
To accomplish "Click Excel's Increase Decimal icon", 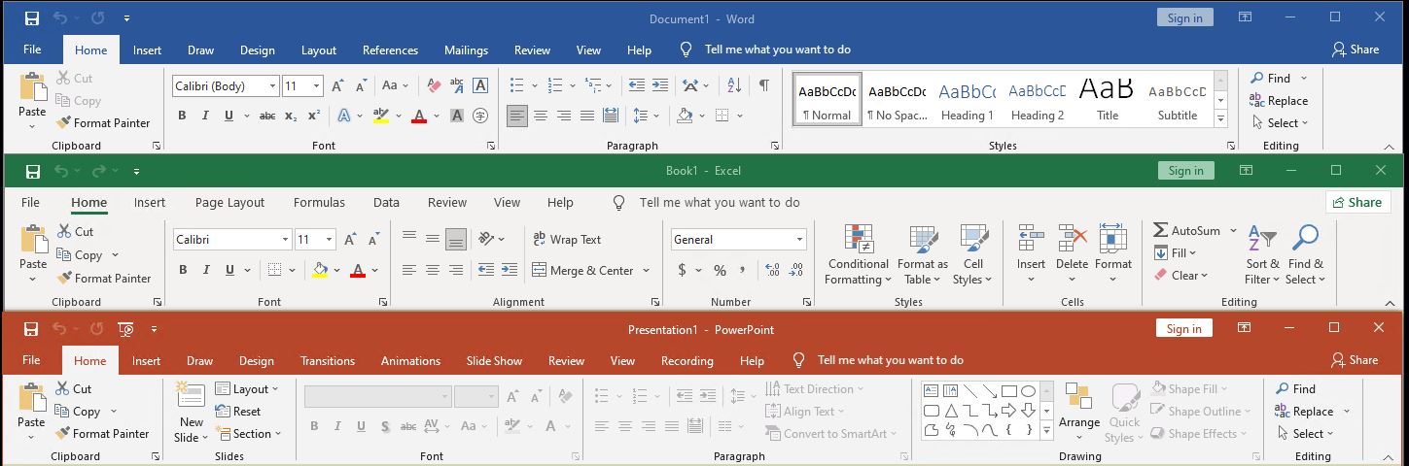I will coord(773,270).
